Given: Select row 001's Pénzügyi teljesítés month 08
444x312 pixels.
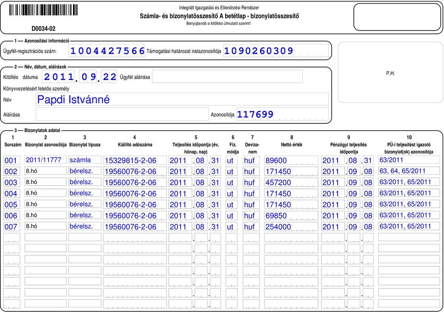Looking at the screenshot, I should click(x=354, y=160).
